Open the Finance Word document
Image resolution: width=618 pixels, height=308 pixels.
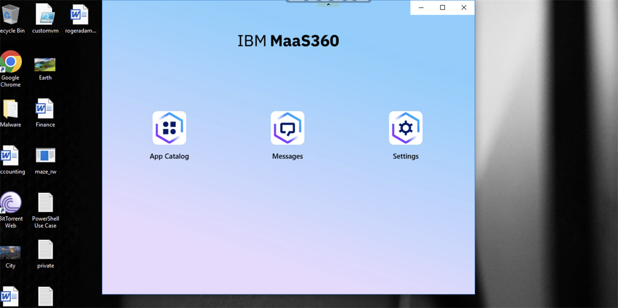(45, 109)
